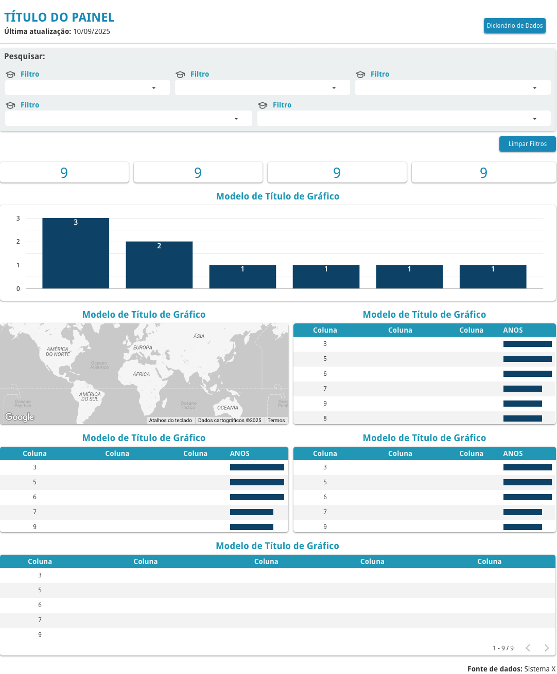This screenshot has height=674, width=557.
Task: Open the right Filtro dropdown in the first filter row
Action: pyautogui.click(x=453, y=87)
